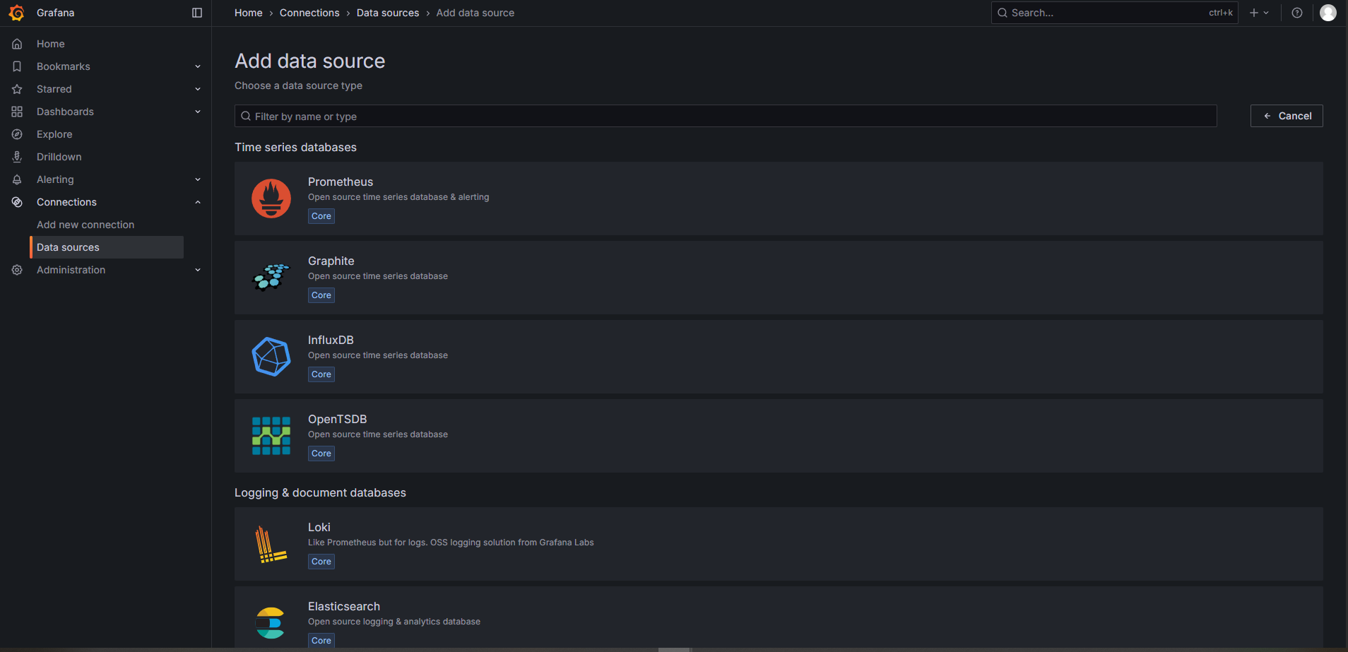Open Explore in the sidebar
Screen dimensions: 1348x652
54,134
